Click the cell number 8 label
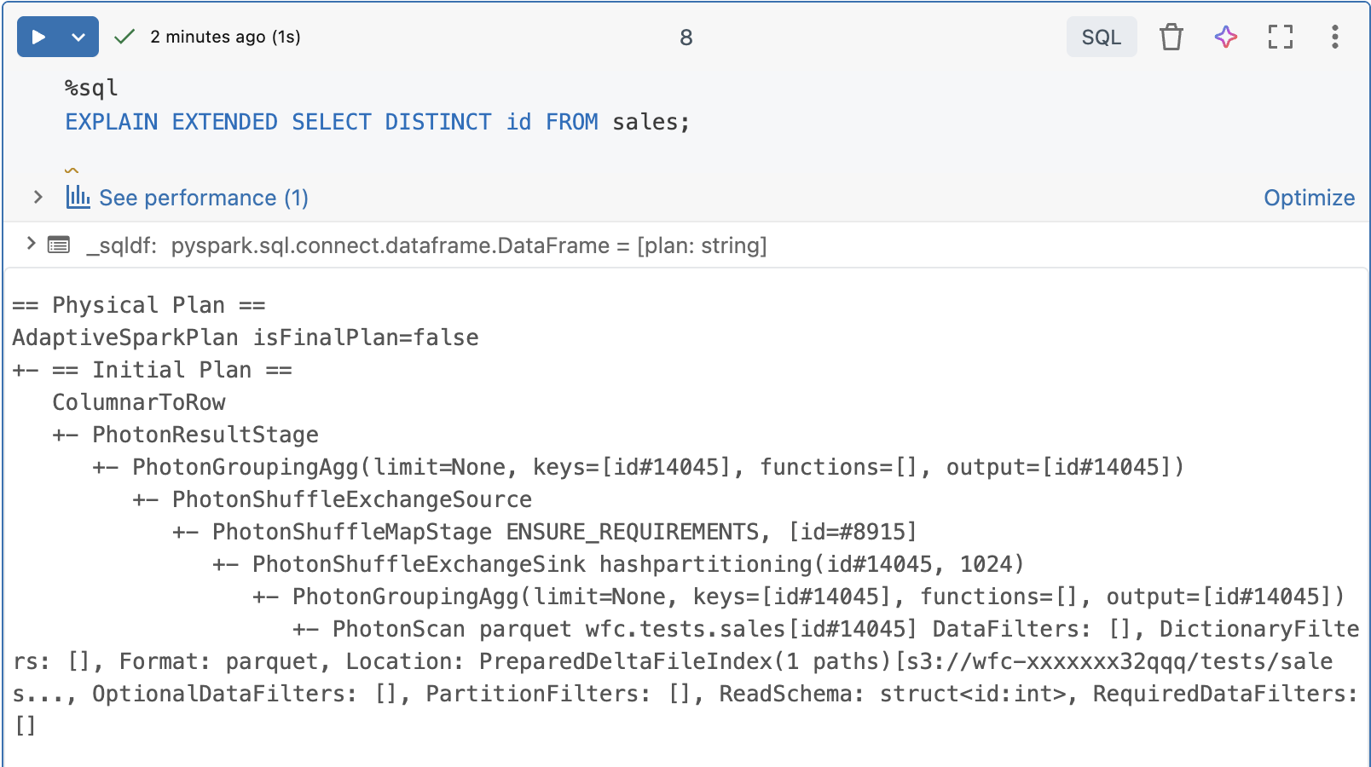 pyautogui.click(x=685, y=37)
